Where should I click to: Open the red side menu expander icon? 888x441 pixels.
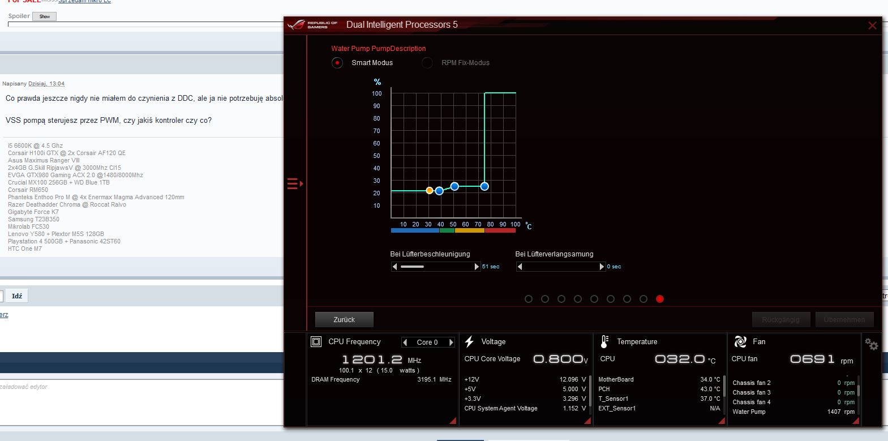click(295, 184)
